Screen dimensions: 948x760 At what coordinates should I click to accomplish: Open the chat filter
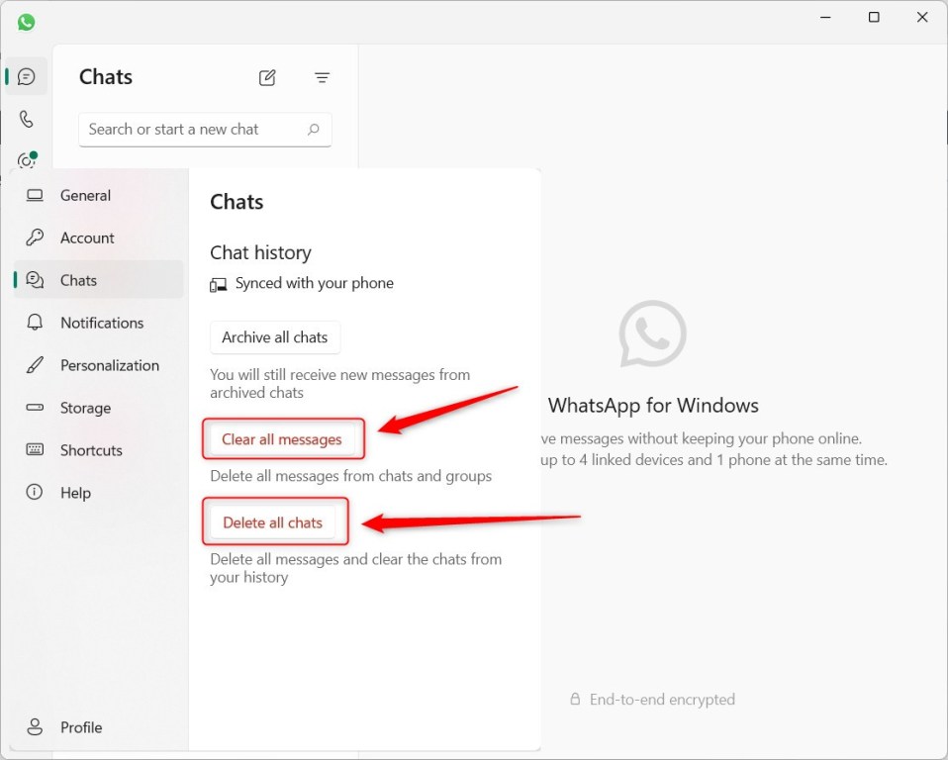pos(322,77)
